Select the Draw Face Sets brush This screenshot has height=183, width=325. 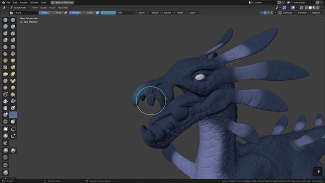pyautogui.click(x=13, y=108)
